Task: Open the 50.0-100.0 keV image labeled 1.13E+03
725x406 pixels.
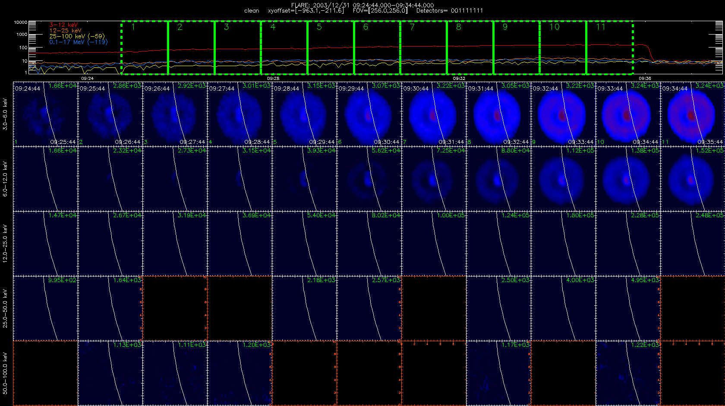Action: [110, 373]
